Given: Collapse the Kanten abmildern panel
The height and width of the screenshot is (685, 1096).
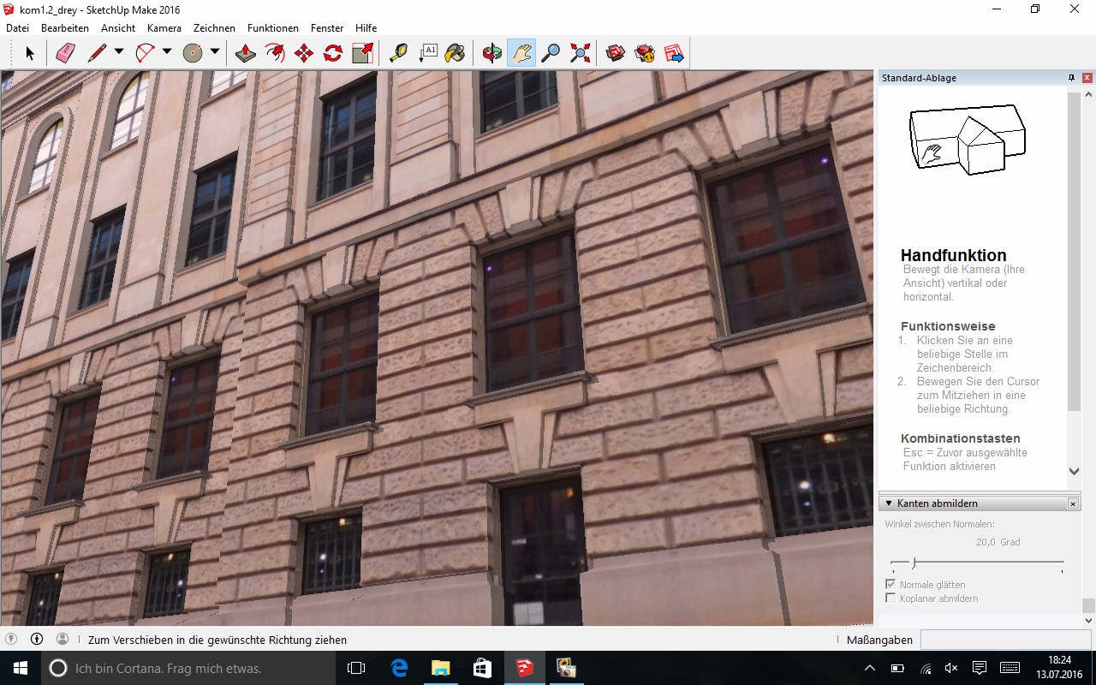Looking at the screenshot, I should pos(889,503).
